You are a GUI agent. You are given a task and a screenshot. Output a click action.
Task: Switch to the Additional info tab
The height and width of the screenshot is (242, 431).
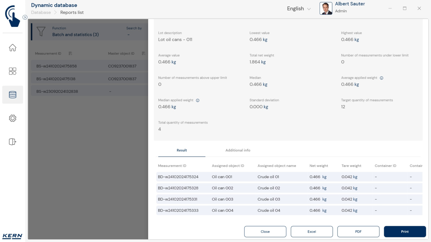[238, 150]
